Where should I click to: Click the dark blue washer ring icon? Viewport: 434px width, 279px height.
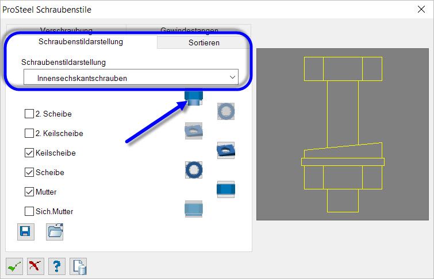[x=194, y=170]
